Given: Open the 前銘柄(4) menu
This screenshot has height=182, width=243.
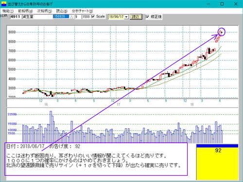Looking at the screenshot, I should click(x=25, y=11).
